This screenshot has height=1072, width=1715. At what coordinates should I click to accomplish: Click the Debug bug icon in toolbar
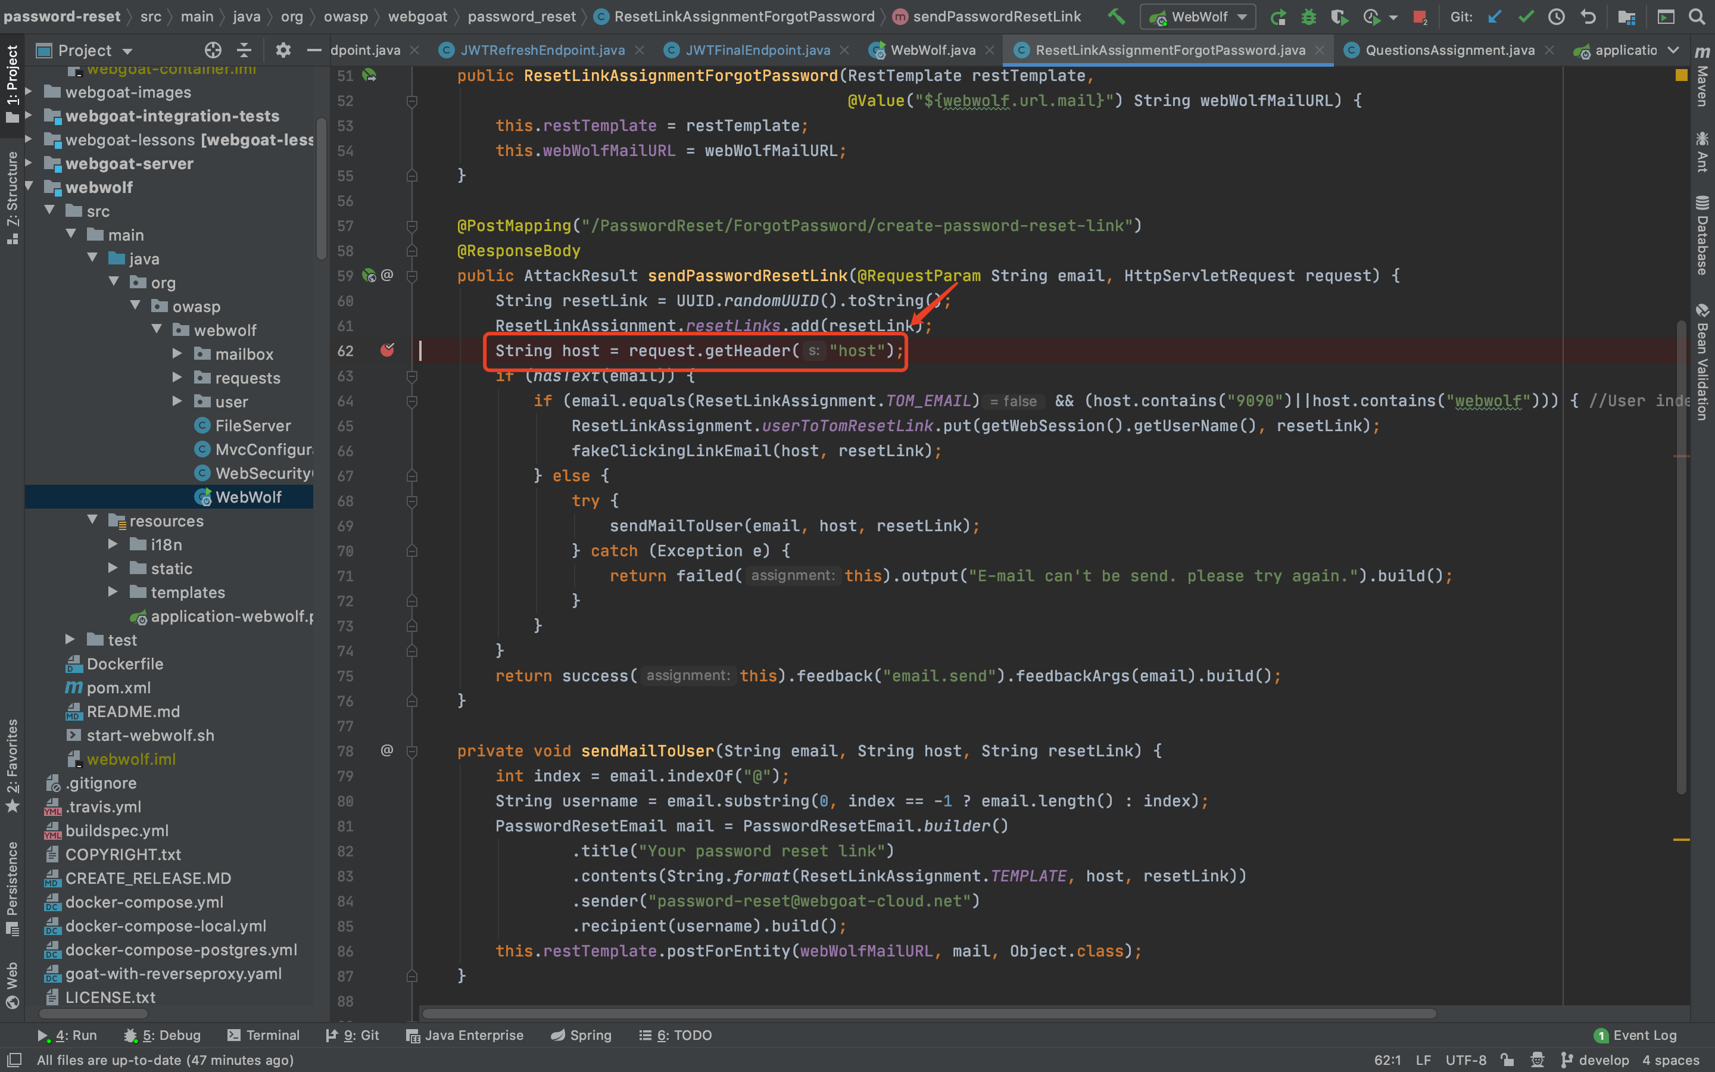pos(1308,17)
